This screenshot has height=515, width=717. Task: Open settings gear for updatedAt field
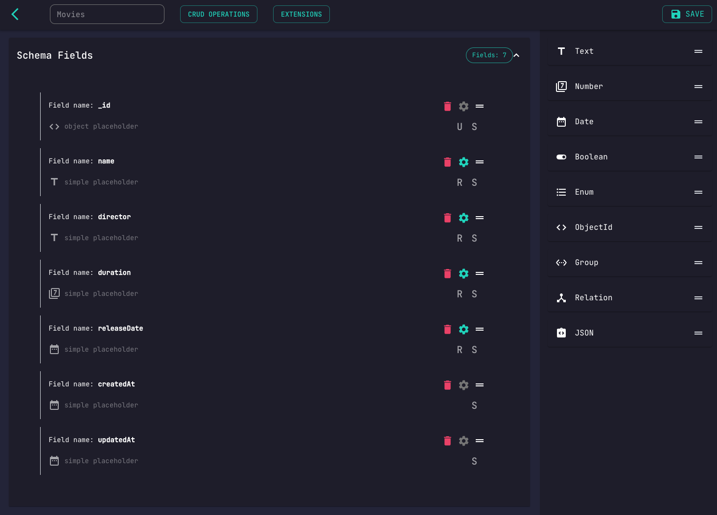tap(463, 441)
